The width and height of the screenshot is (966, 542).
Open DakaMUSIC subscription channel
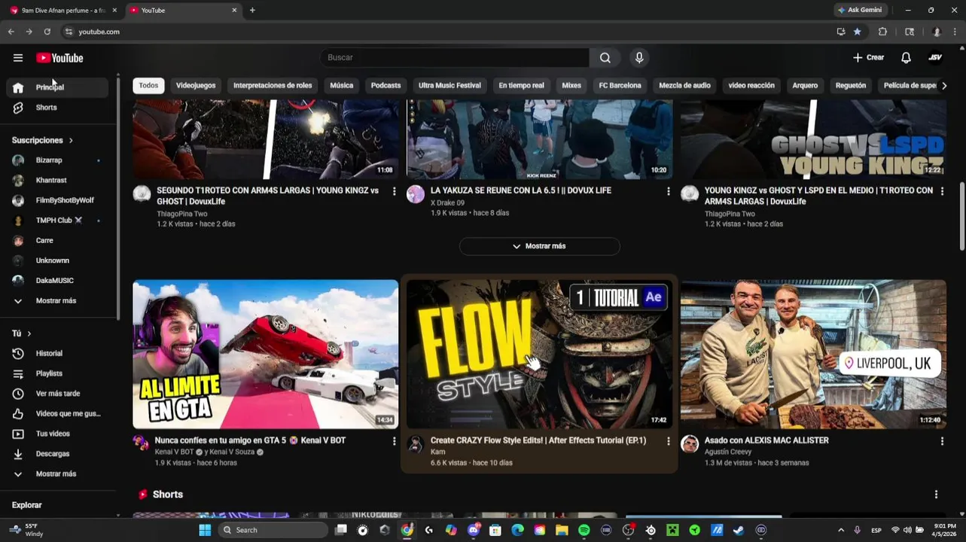(57, 281)
